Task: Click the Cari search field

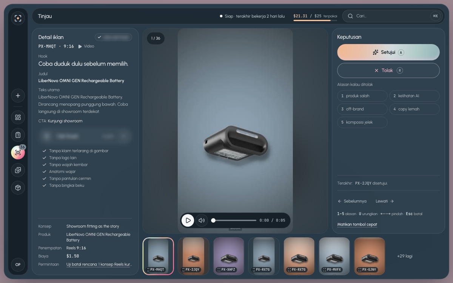Action: 392,16
